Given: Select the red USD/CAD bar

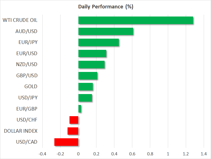Looking at the screenshot, I should pyautogui.click(x=66, y=142).
